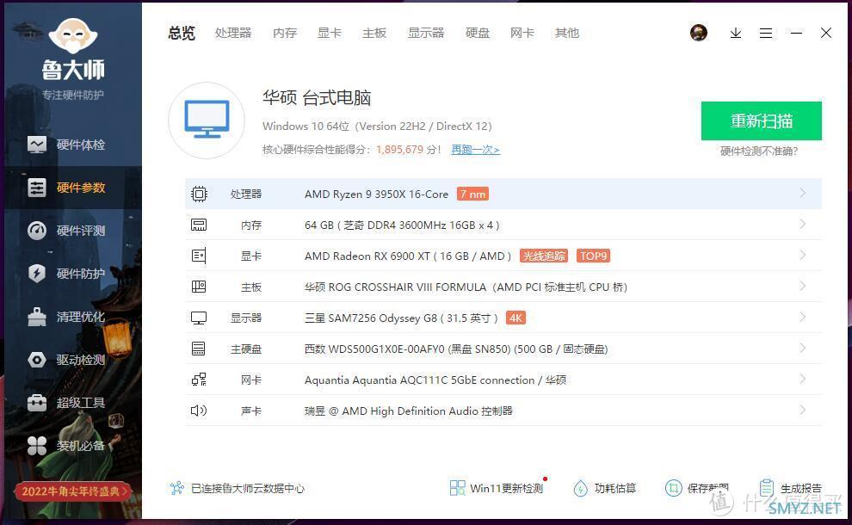Open 超级工具 toolbox
This screenshot has width=852, height=525.
point(65,403)
